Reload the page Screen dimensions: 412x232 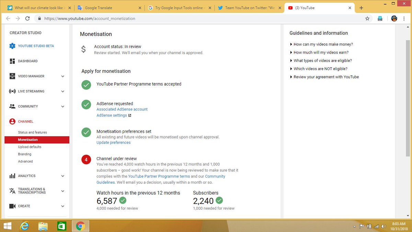click(x=27, y=19)
